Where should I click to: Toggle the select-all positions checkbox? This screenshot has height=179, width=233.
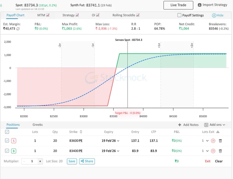point(7,132)
